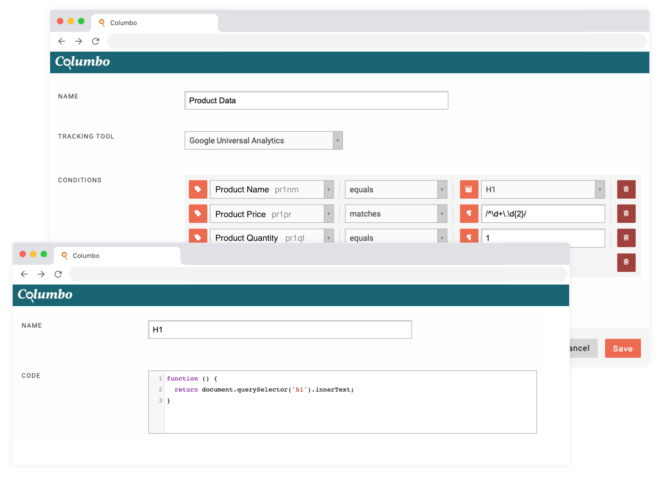
Task: Click the address bar in front window
Action: point(318,274)
